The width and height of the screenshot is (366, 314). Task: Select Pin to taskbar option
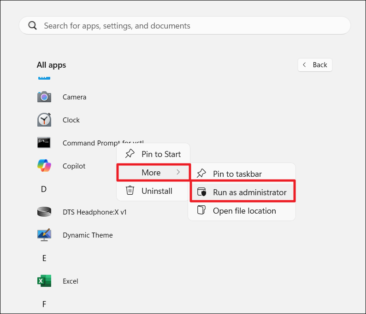tap(237, 174)
